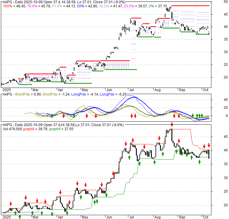Click the 'Jul' month label under the bottom chart
Viewport: 229px width, 219px height.
click(132, 217)
